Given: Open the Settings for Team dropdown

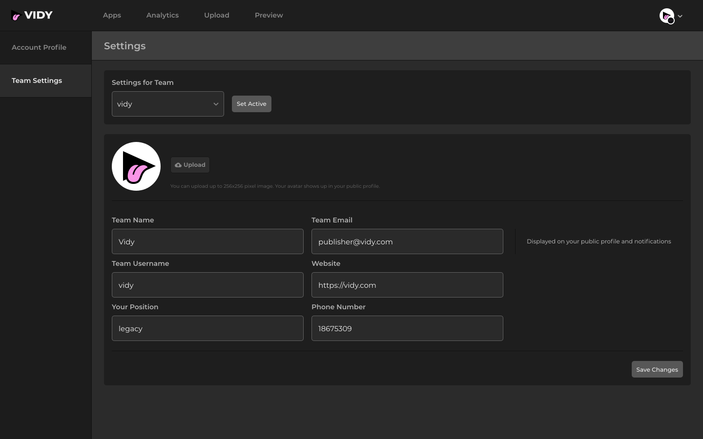Looking at the screenshot, I should click(x=168, y=104).
